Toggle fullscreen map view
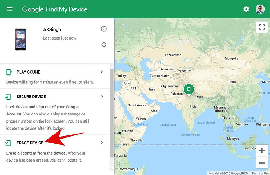The width and height of the screenshot is (270, 175). point(262,27)
